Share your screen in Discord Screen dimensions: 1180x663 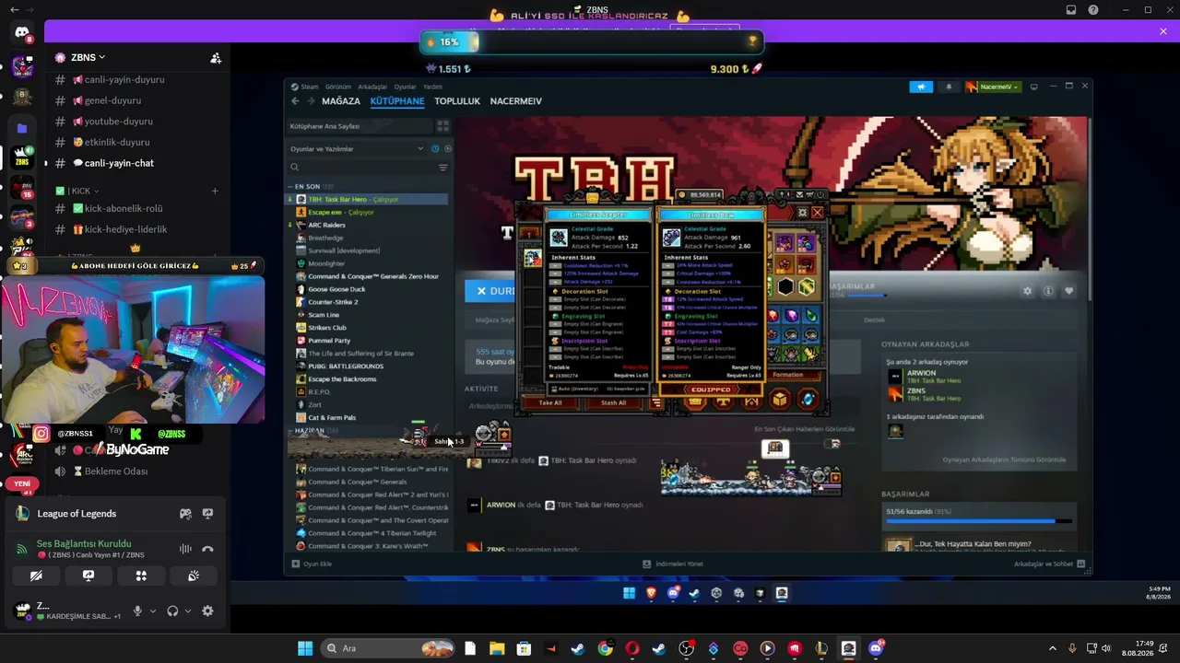[x=88, y=576]
